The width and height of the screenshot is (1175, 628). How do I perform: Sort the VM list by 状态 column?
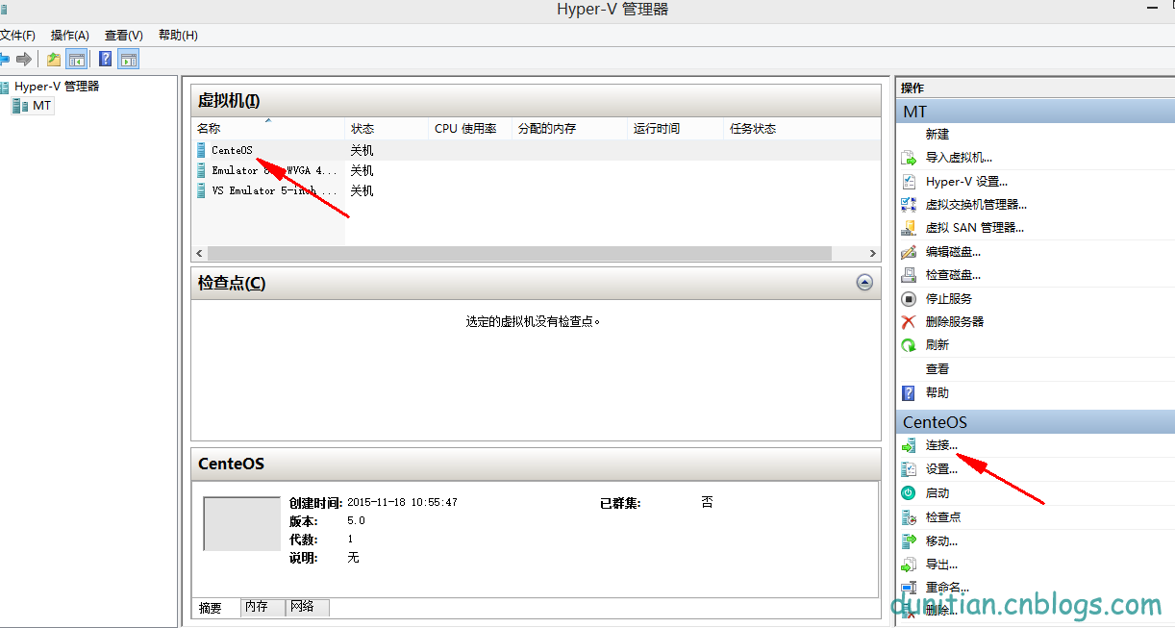point(386,129)
